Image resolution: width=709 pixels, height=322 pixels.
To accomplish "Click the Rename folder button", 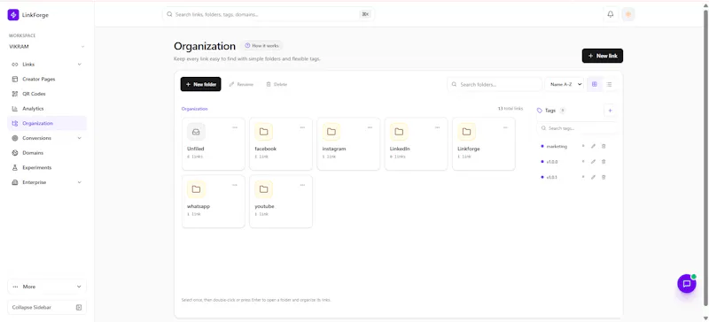I will (241, 84).
